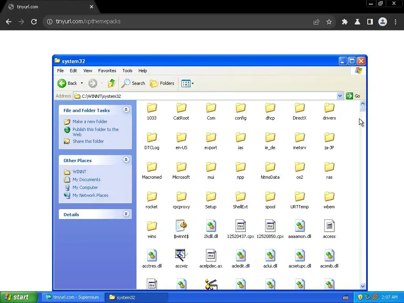Open the View menu
404x303 pixels.
(x=88, y=71)
